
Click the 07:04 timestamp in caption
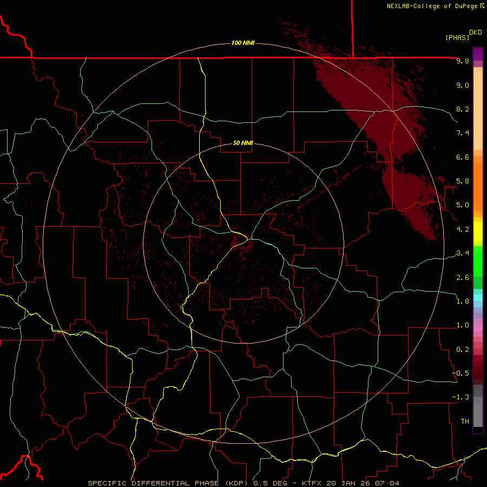(x=387, y=483)
